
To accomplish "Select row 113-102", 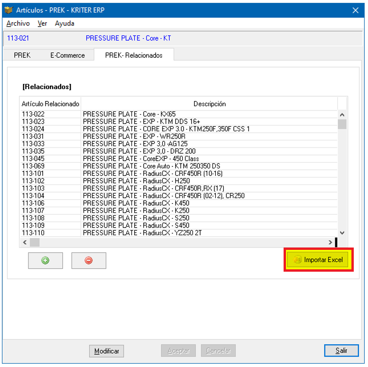I will point(179,181).
